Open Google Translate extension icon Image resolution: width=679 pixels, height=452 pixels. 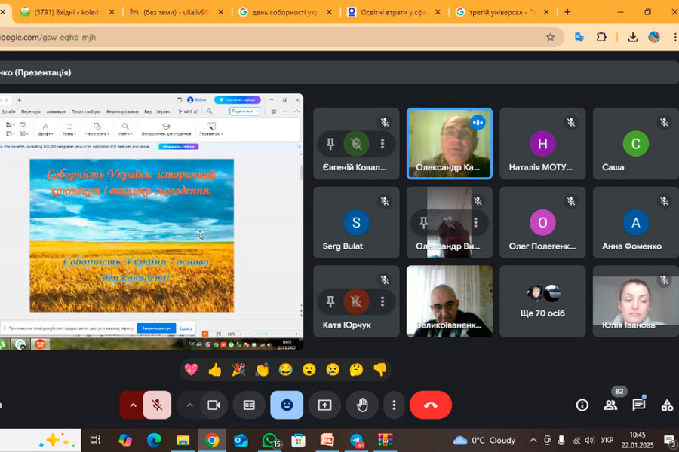(579, 37)
